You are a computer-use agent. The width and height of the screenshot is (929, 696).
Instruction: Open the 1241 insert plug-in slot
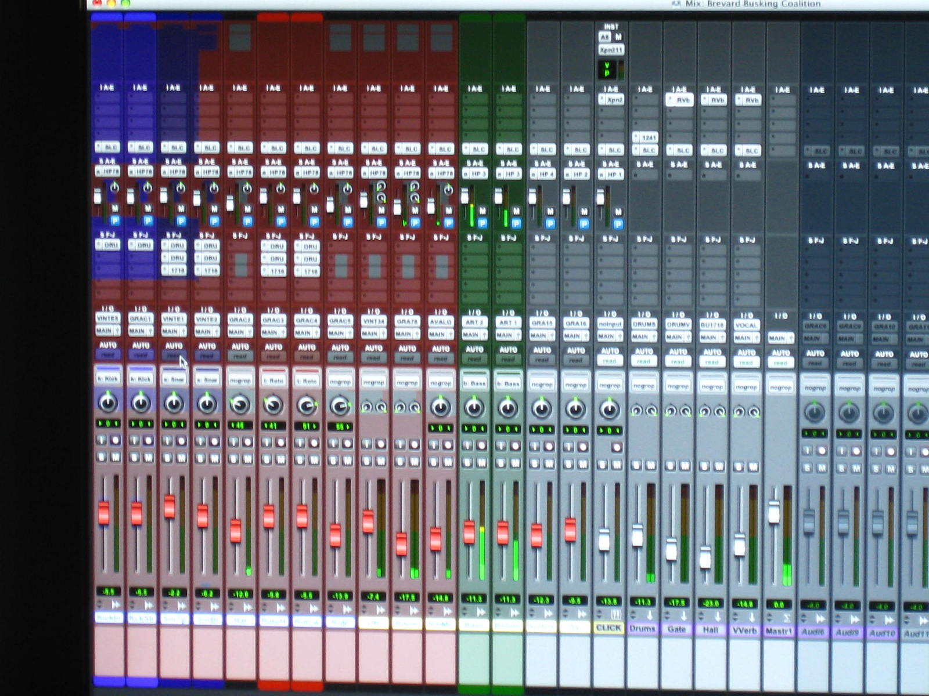[x=645, y=137]
